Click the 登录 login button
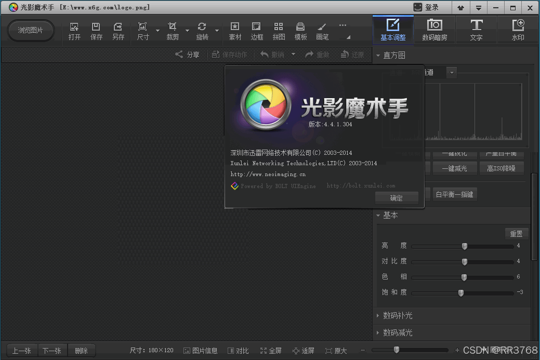Screen dimensions: 540x360 (x=426, y=7)
